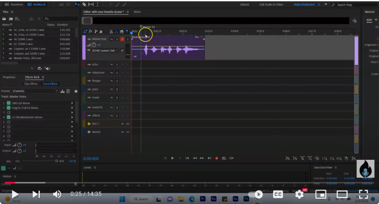Open effect menu arrow for L3 UltraMaximizer

[72, 117]
